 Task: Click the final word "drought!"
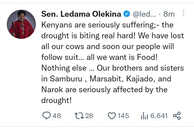point(56,100)
